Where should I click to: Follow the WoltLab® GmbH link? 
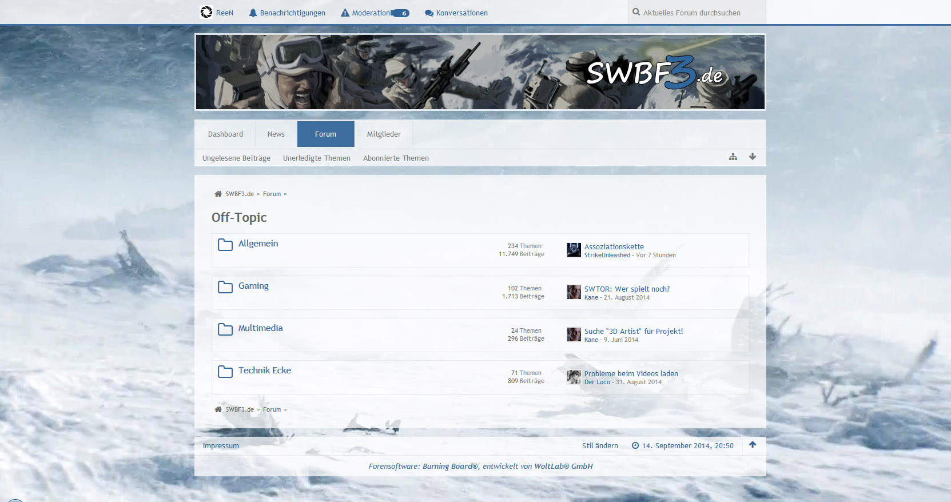pyautogui.click(x=563, y=467)
